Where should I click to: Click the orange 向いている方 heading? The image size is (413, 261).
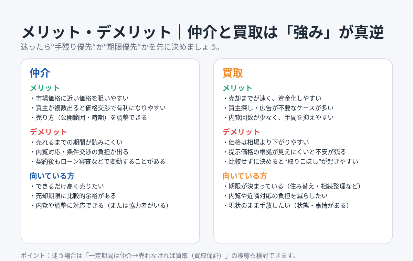[245, 176]
